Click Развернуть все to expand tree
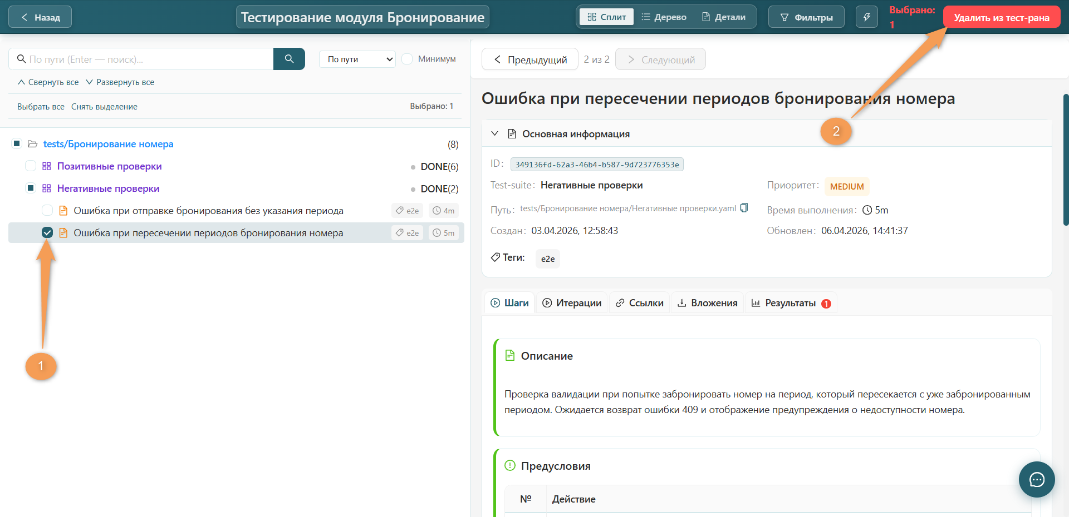Viewport: 1069px width, 517px height. pyautogui.click(x=120, y=82)
